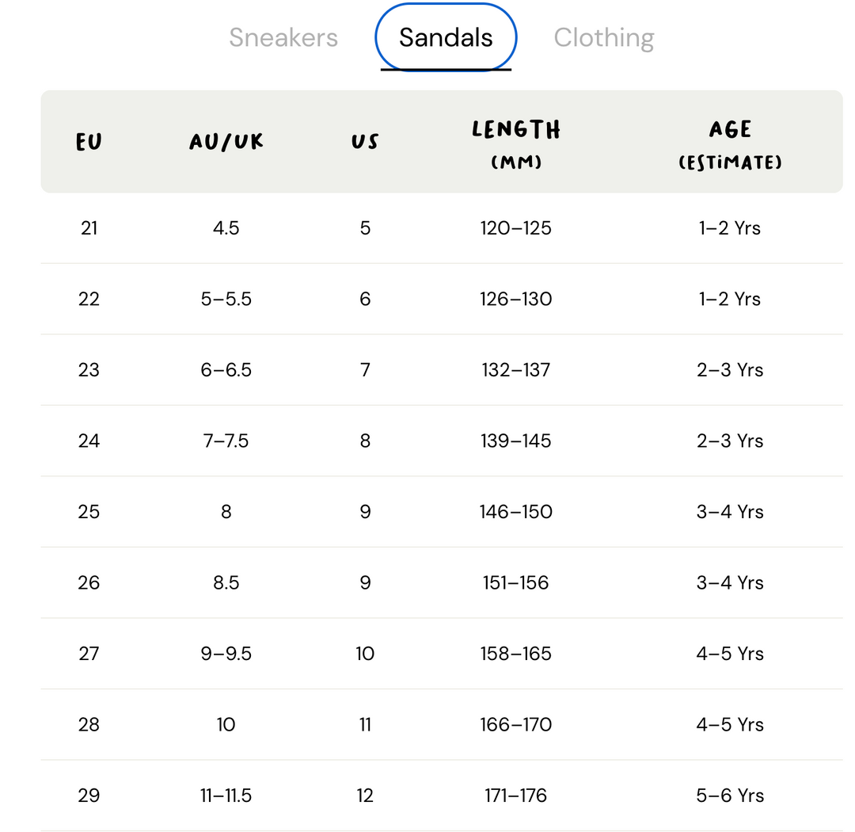Switch to the Sneakers tab

click(x=283, y=38)
